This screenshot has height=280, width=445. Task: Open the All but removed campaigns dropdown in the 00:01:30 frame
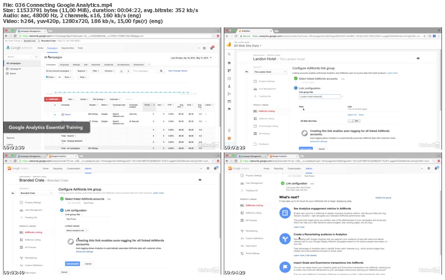(x=59, y=71)
